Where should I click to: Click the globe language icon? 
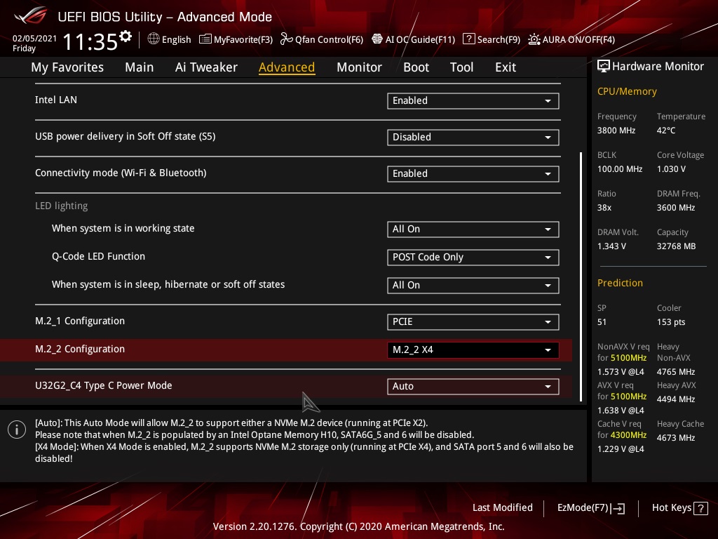pos(154,39)
